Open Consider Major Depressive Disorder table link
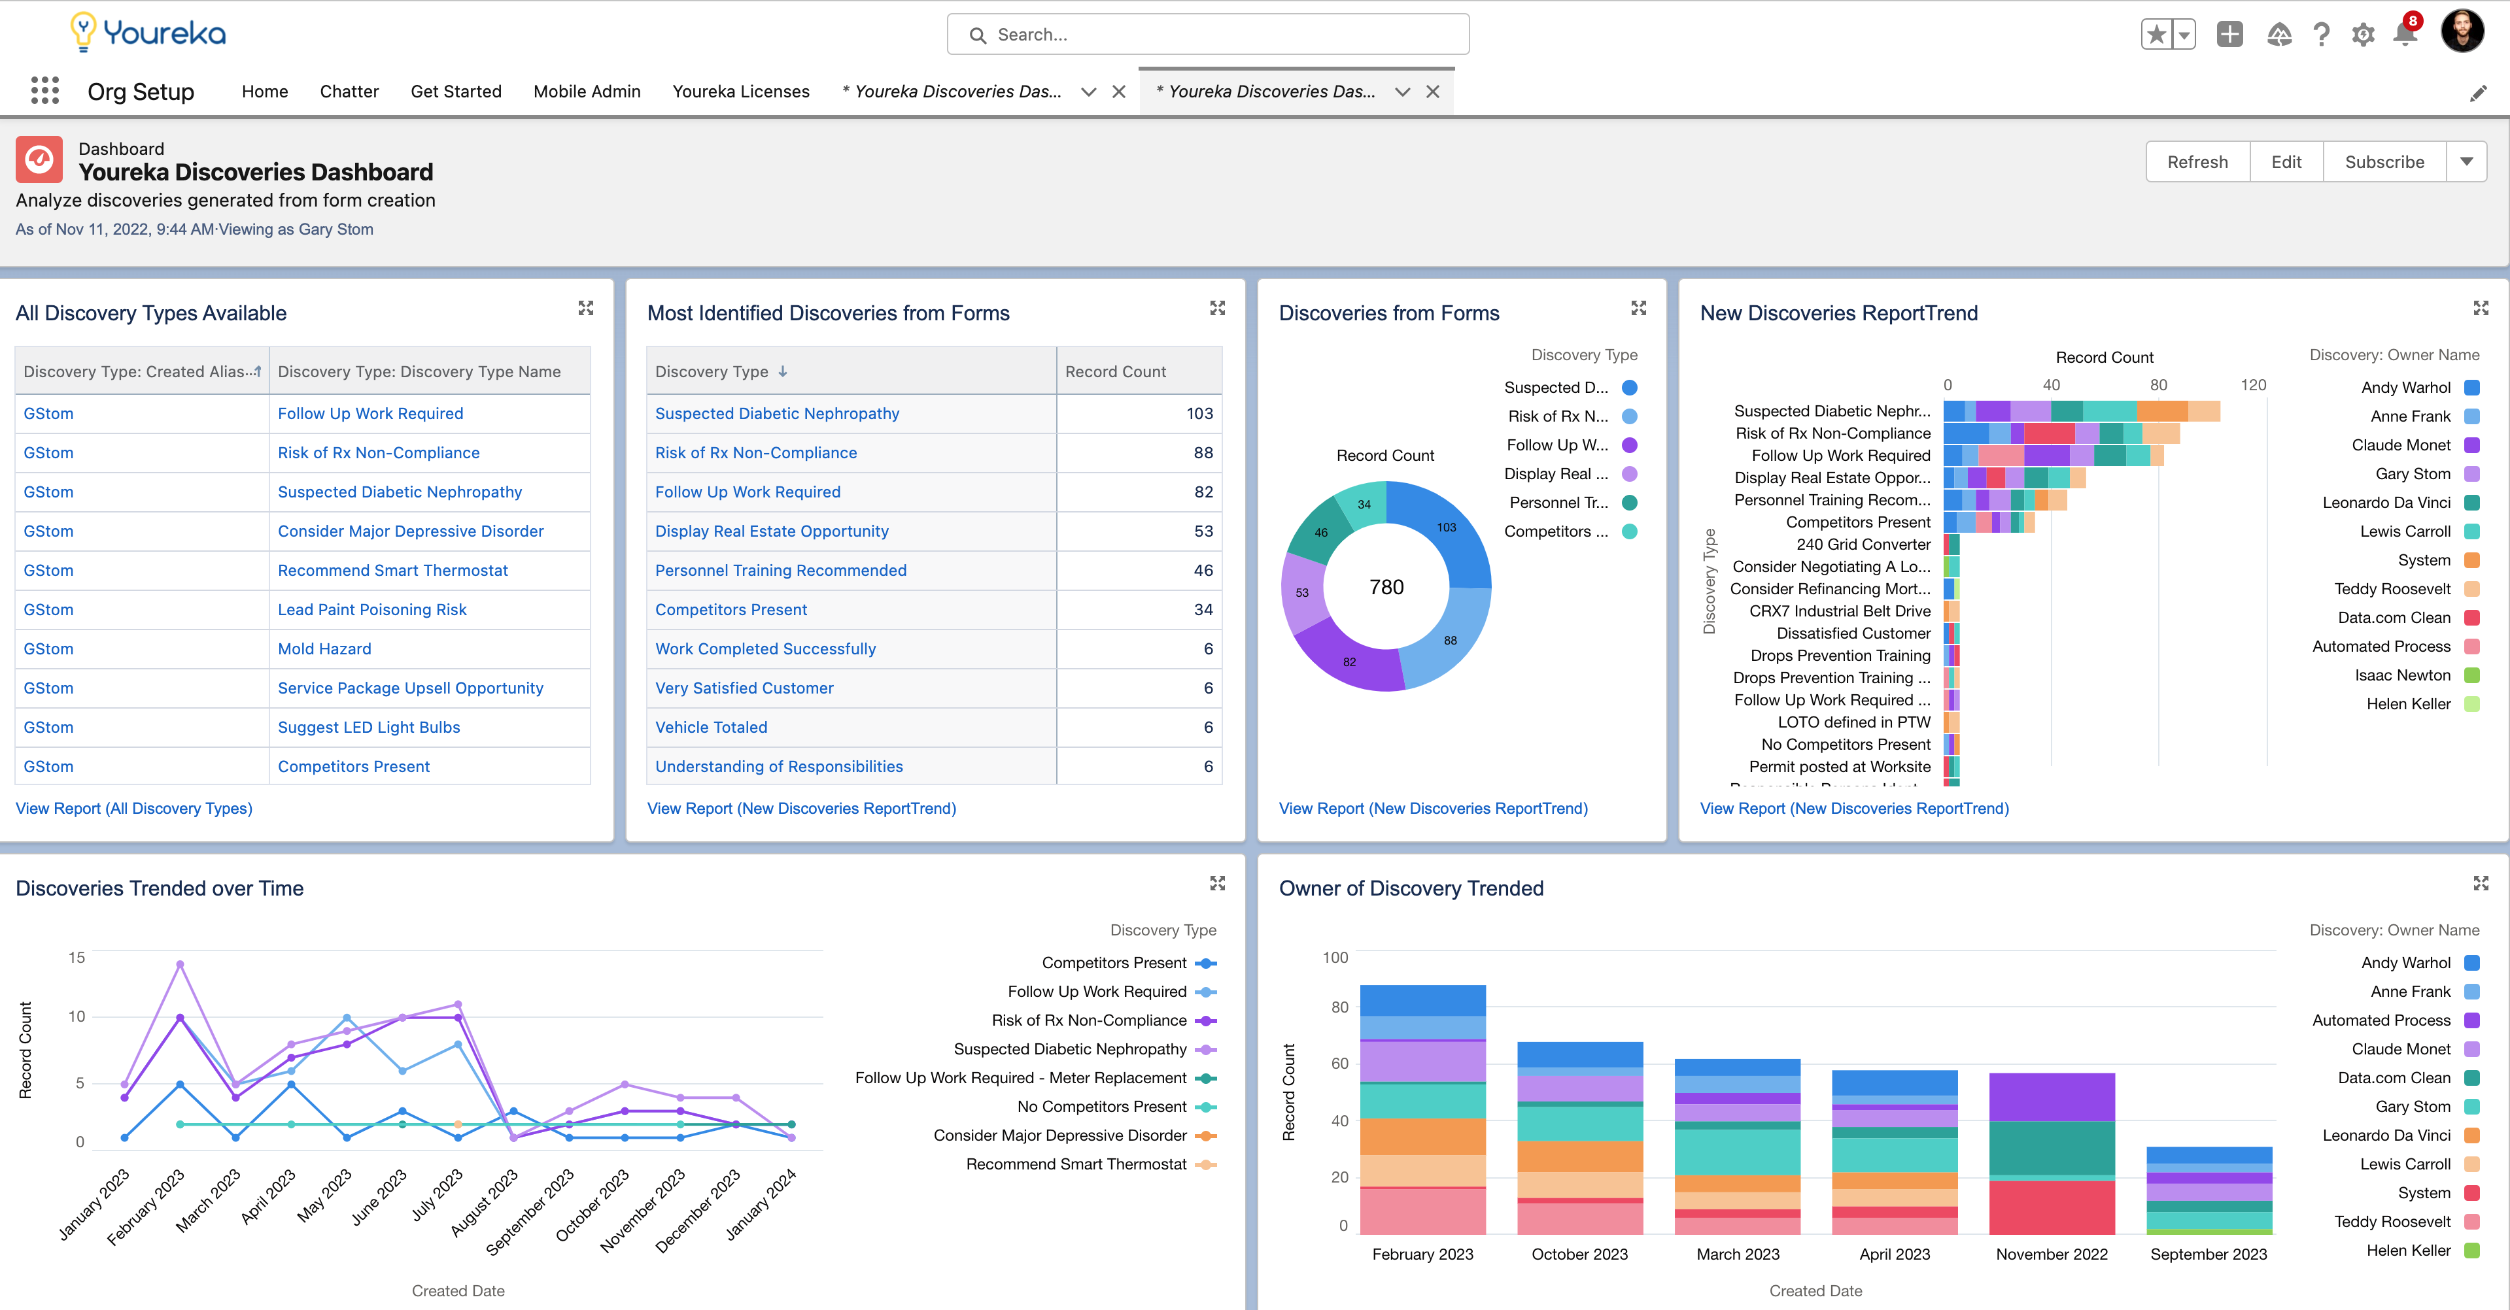Image resolution: width=2510 pixels, height=1310 pixels. coord(410,531)
